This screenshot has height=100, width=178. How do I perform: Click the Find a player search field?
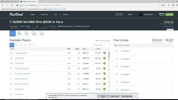[x=101, y=45]
